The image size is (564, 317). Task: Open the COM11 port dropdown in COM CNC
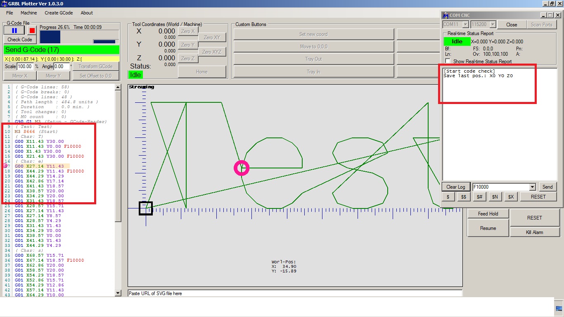click(x=466, y=25)
